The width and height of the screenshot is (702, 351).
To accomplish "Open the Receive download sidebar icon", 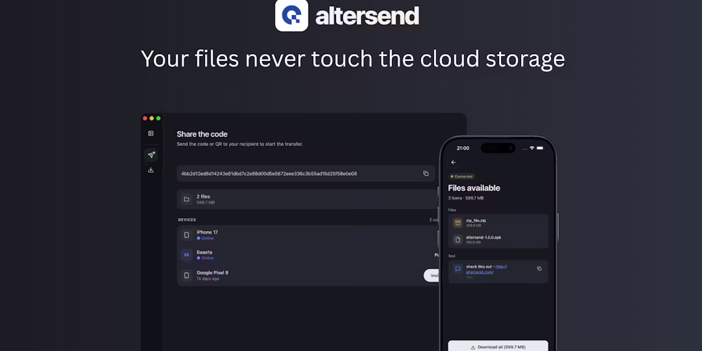I will point(151,170).
